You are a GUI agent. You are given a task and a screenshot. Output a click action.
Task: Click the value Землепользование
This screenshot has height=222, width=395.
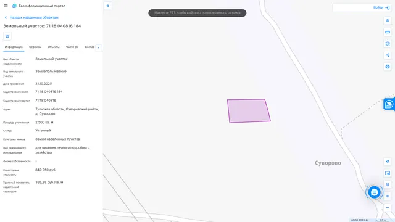pyautogui.click(x=51, y=72)
